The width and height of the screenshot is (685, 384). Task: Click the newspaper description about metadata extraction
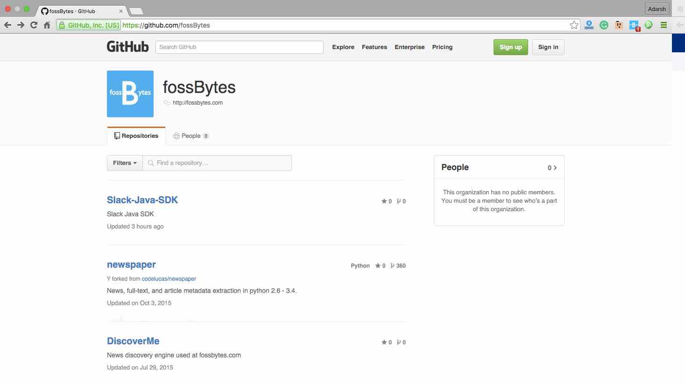pos(202,291)
